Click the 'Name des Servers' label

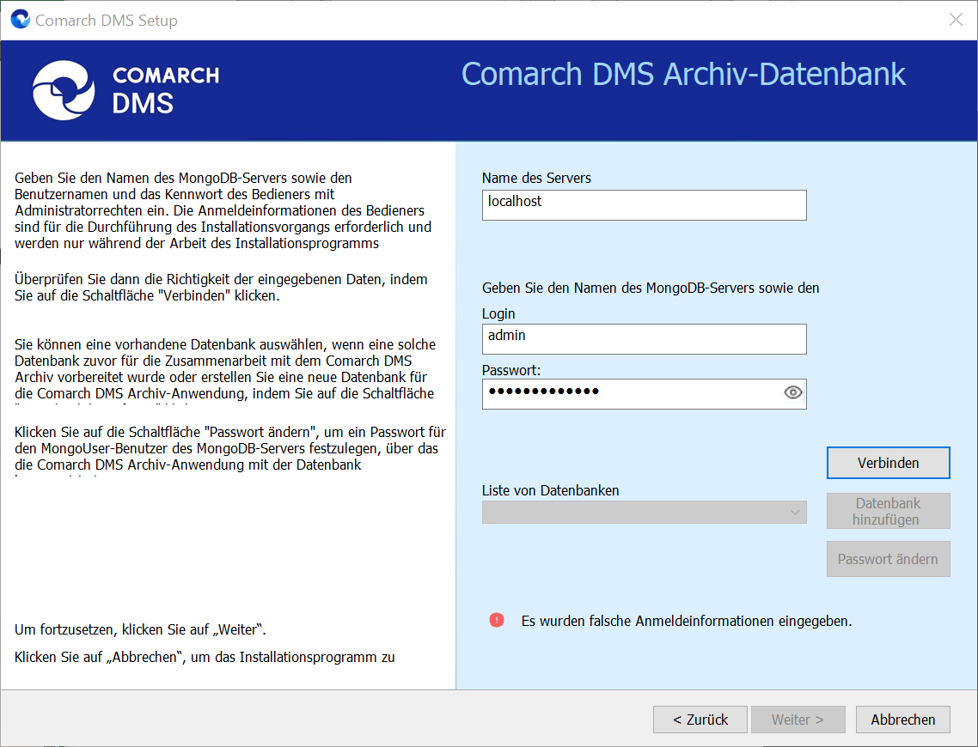(x=536, y=179)
